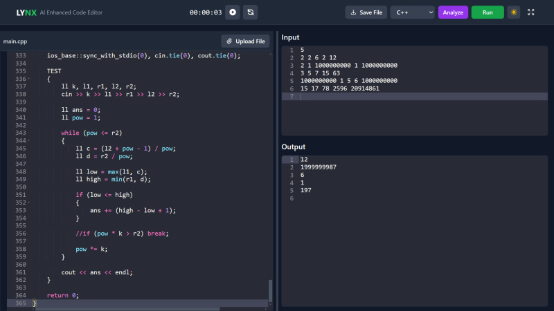Viewport: 554px width, 311px height.
Task: Click the empty line 7 in Input
Action: click(x=414, y=96)
